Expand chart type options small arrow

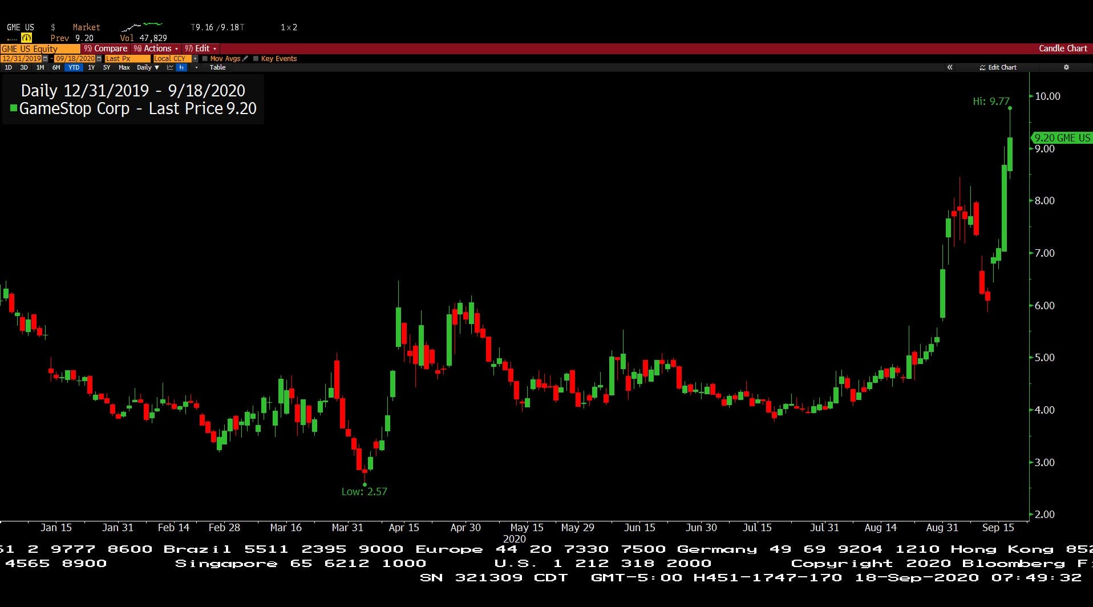196,67
